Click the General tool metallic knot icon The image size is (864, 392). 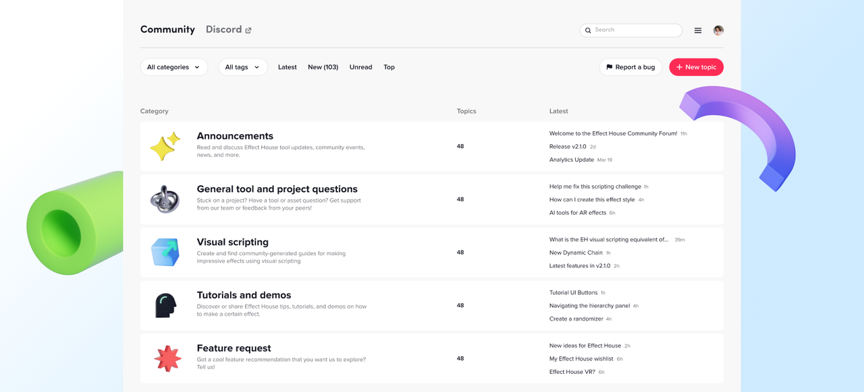coord(165,199)
